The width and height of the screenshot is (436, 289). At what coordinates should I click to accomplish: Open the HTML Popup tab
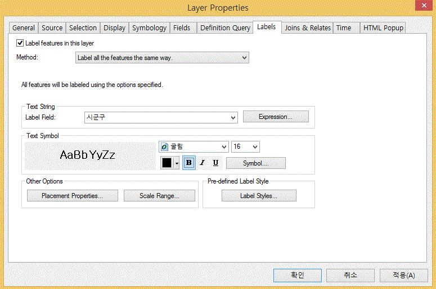pyautogui.click(x=383, y=28)
